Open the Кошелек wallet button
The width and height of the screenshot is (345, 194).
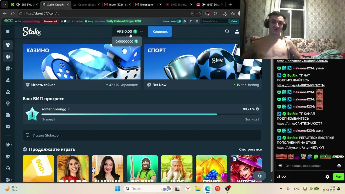coord(160,32)
